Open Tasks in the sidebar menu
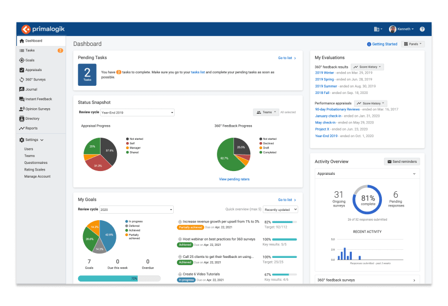Screen dimensions: 448x306 30,50
